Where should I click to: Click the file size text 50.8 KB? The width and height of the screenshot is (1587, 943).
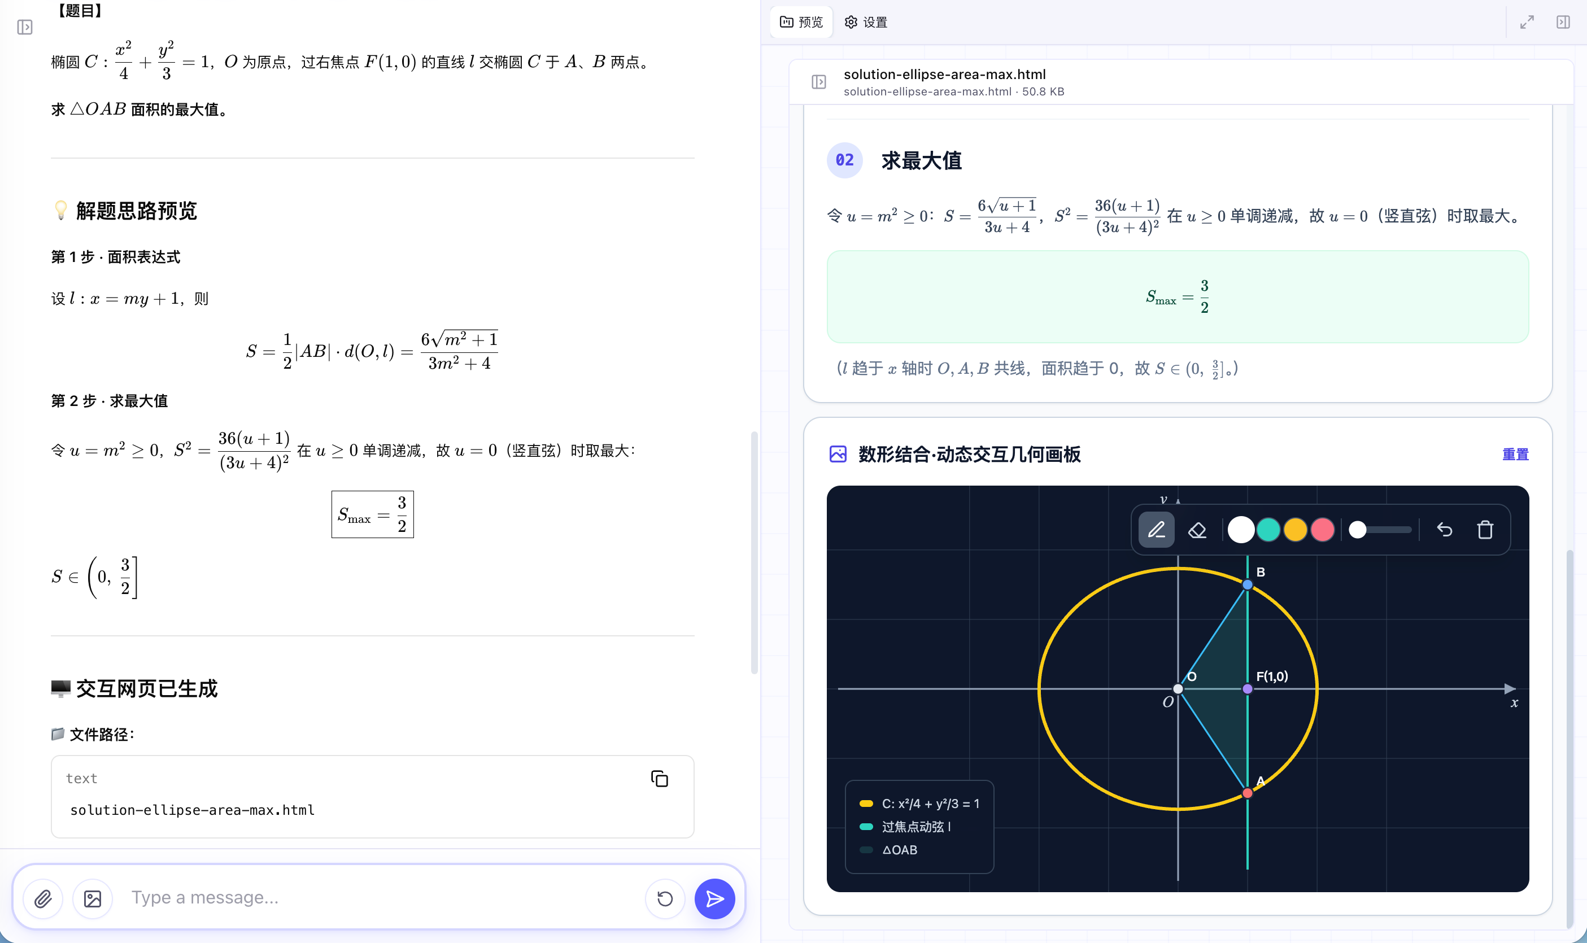[x=1043, y=91]
